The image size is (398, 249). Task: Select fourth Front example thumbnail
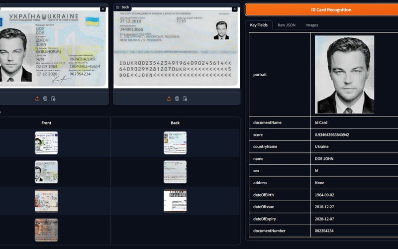click(46, 230)
